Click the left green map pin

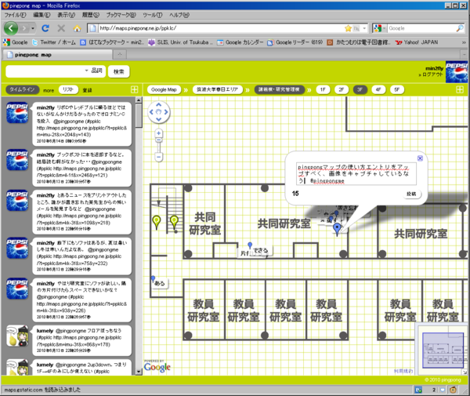(157, 222)
